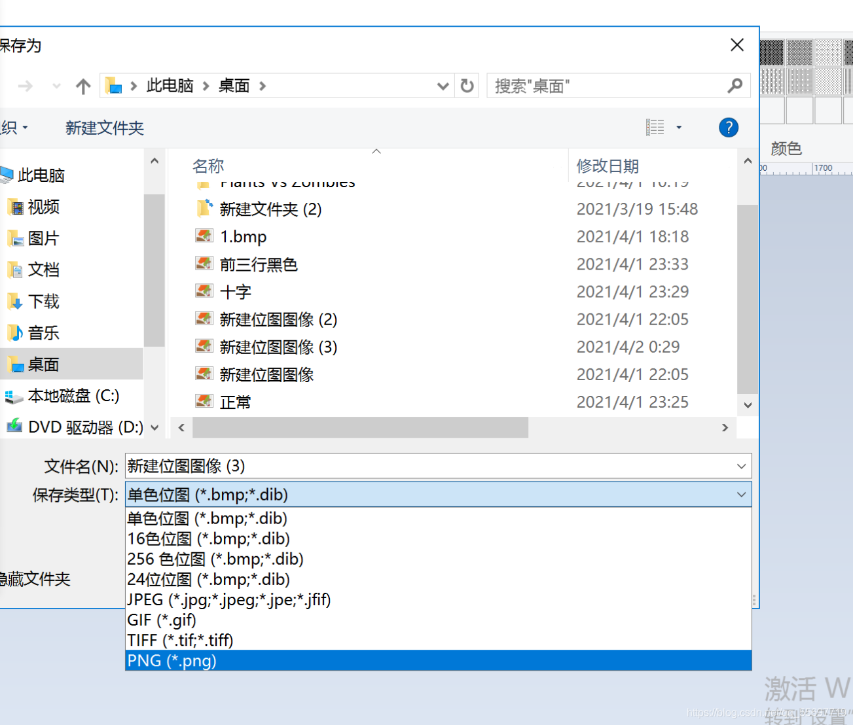Select file 新建位图图像 (2)
This screenshot has height=725, width=853.
(278, 319)
